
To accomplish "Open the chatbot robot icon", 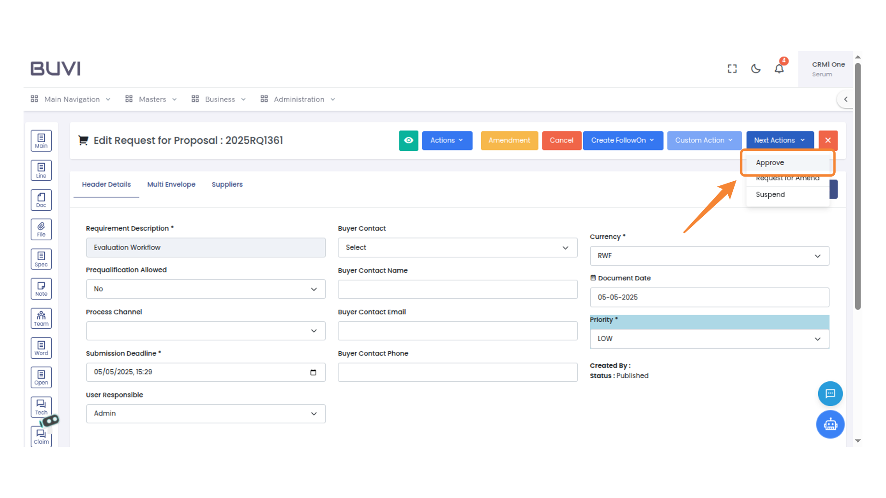I will [x=830, y=424].
